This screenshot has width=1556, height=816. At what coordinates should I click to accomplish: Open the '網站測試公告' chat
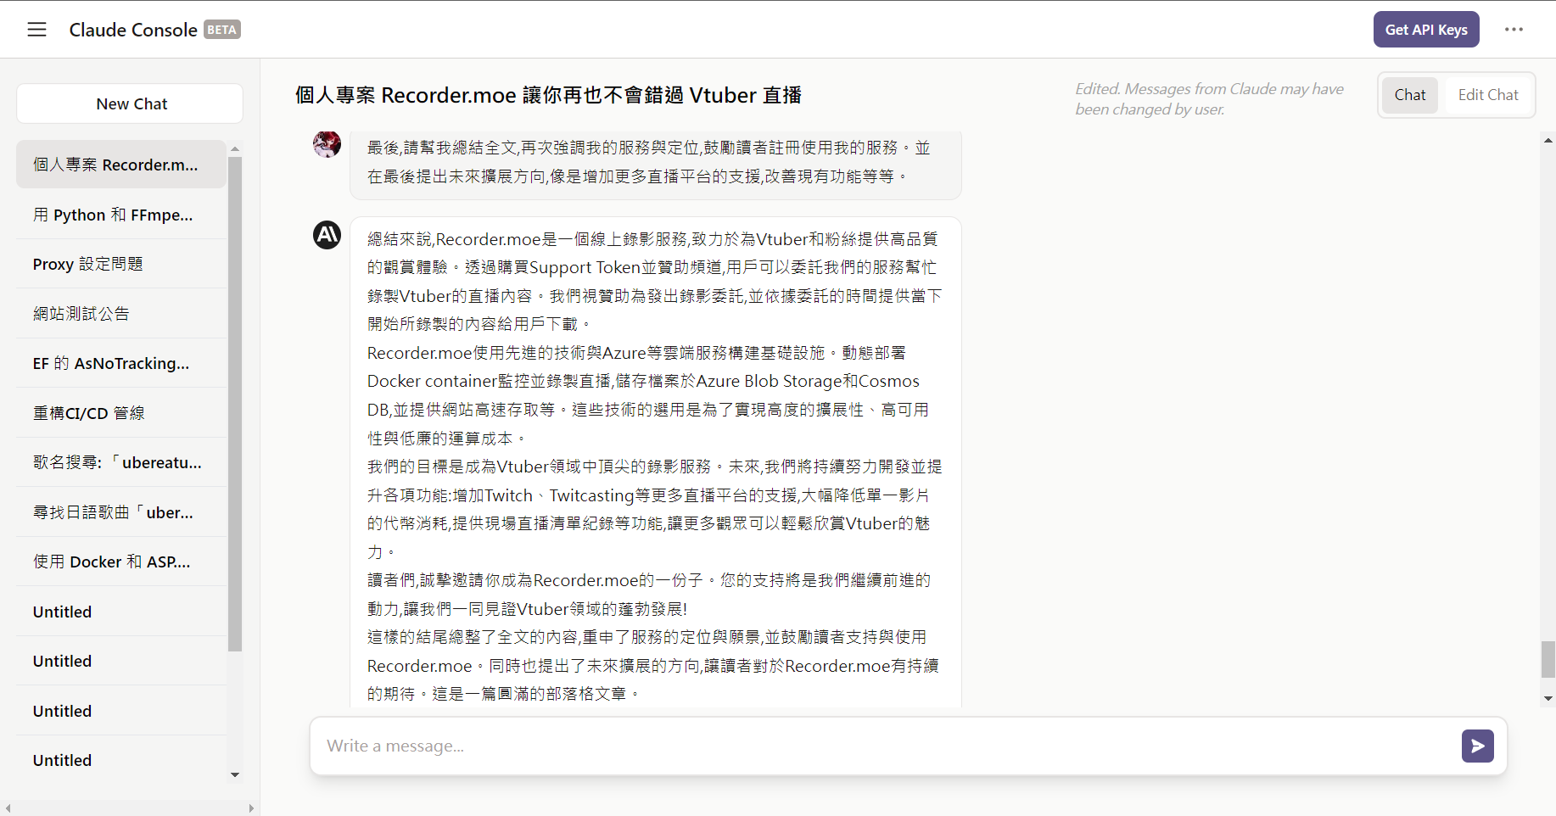tap(81, 314)
